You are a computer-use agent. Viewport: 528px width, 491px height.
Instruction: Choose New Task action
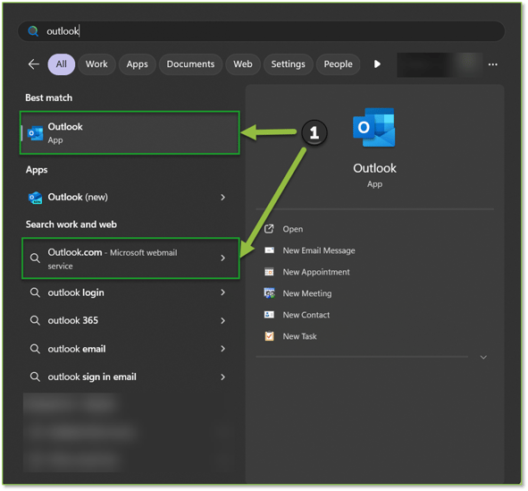click(299, 336)
